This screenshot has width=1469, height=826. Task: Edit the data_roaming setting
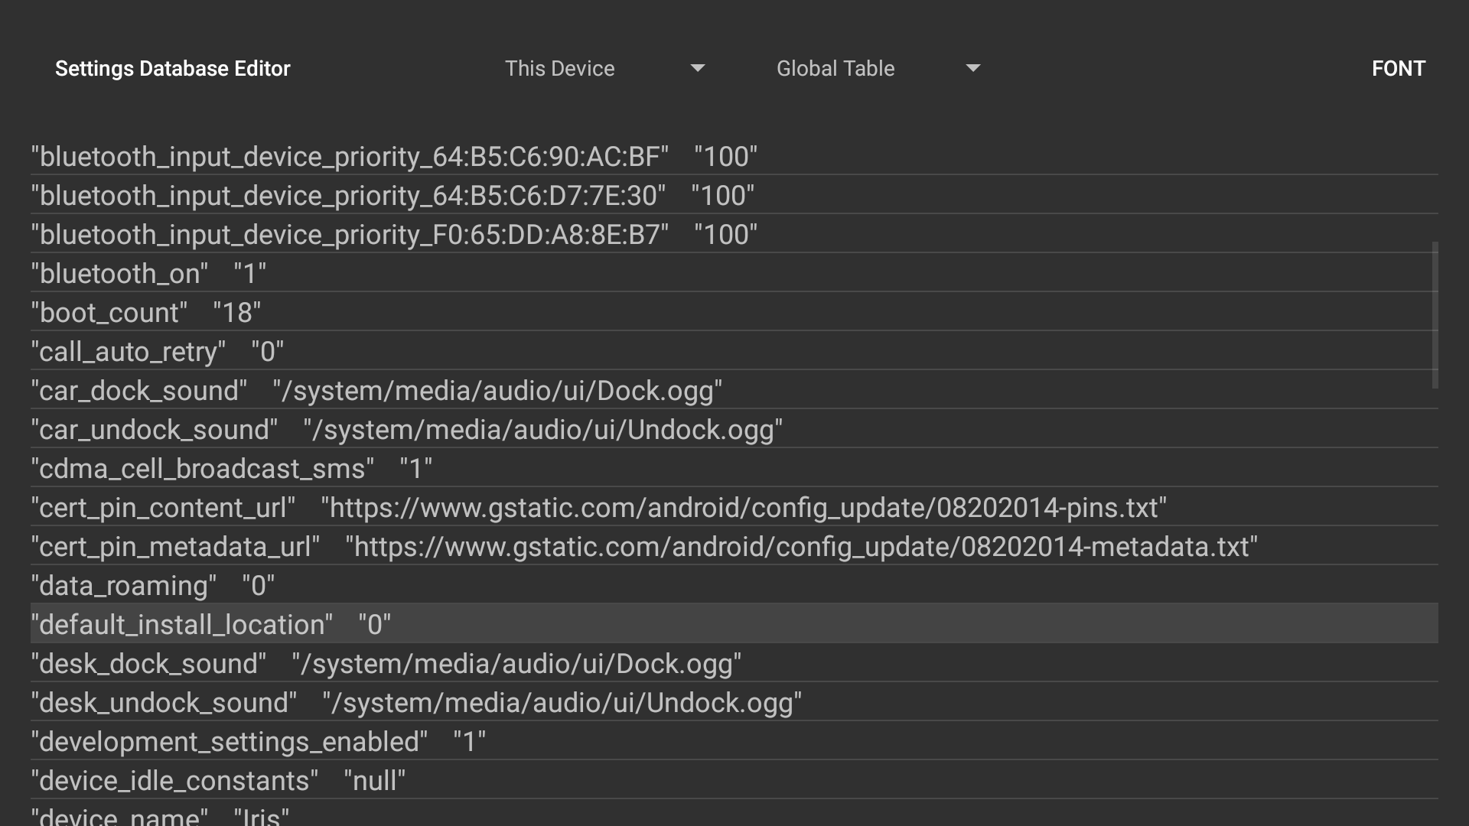[152, 585]
